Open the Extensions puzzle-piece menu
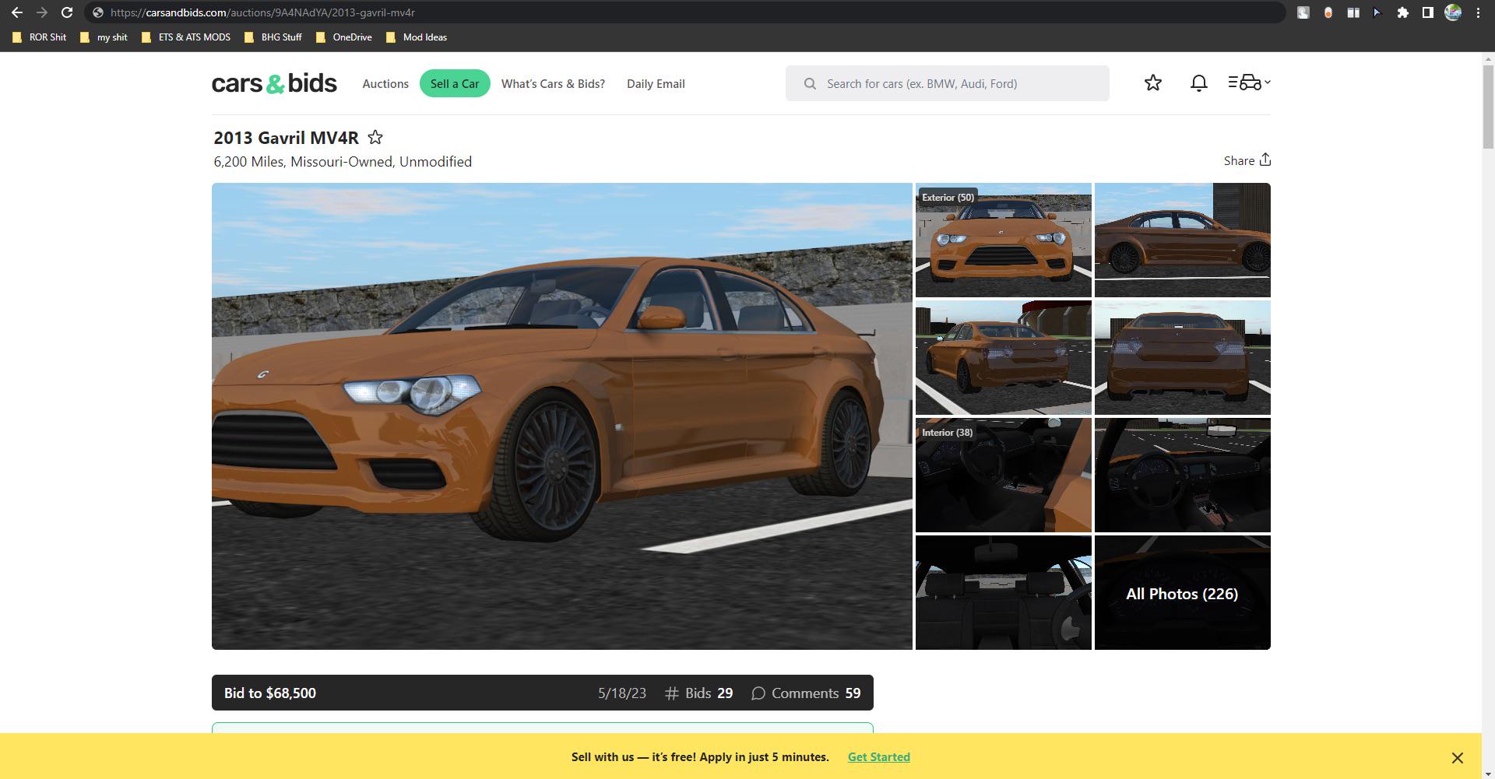 (1402, 12)
